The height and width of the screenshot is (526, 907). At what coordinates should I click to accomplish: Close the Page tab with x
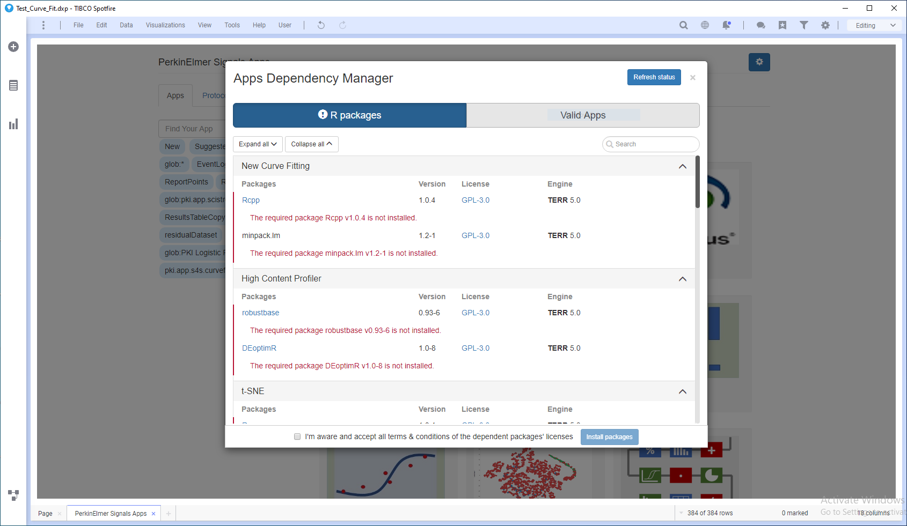(x=60, y=514)
